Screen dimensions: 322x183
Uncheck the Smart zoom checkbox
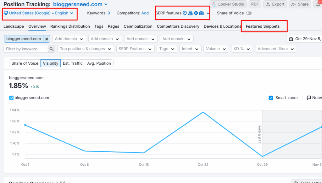click(x=271, y=98)
